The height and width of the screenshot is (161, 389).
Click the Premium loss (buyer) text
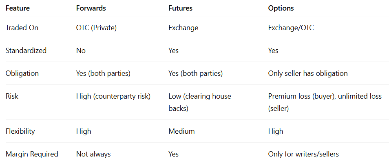point(301,96)
